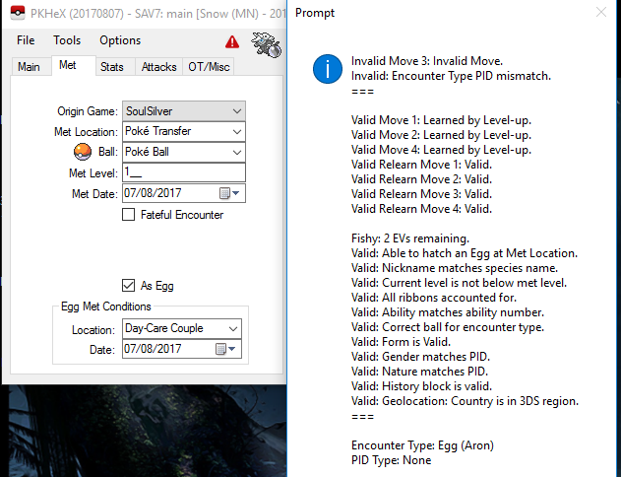
Task: Uncheck the As Egg checkbox
Action: point(128,285)
